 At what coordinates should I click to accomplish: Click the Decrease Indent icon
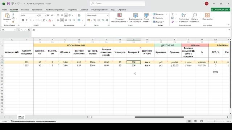click(x=70, y=20)
